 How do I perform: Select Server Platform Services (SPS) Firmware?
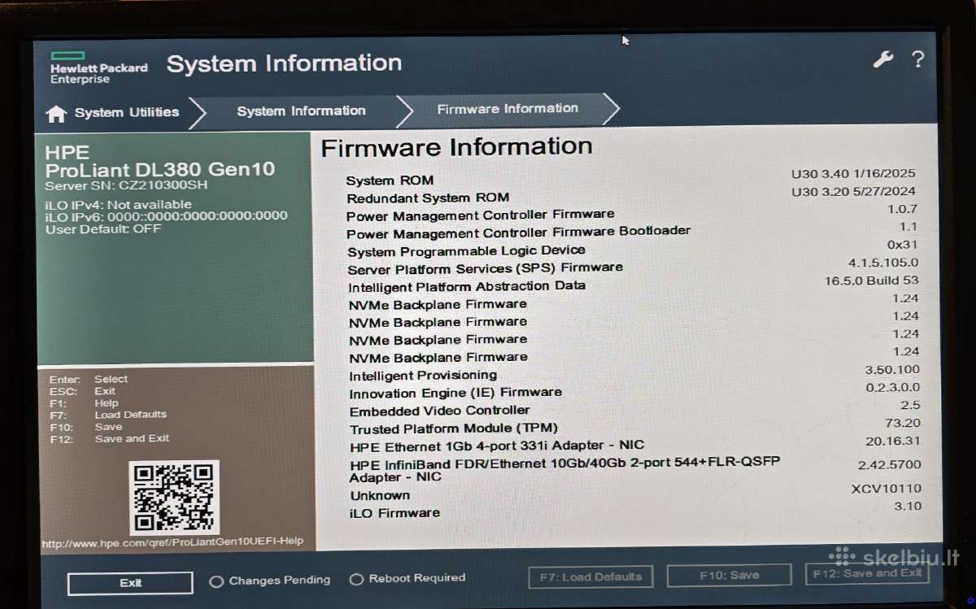(633, 265)
